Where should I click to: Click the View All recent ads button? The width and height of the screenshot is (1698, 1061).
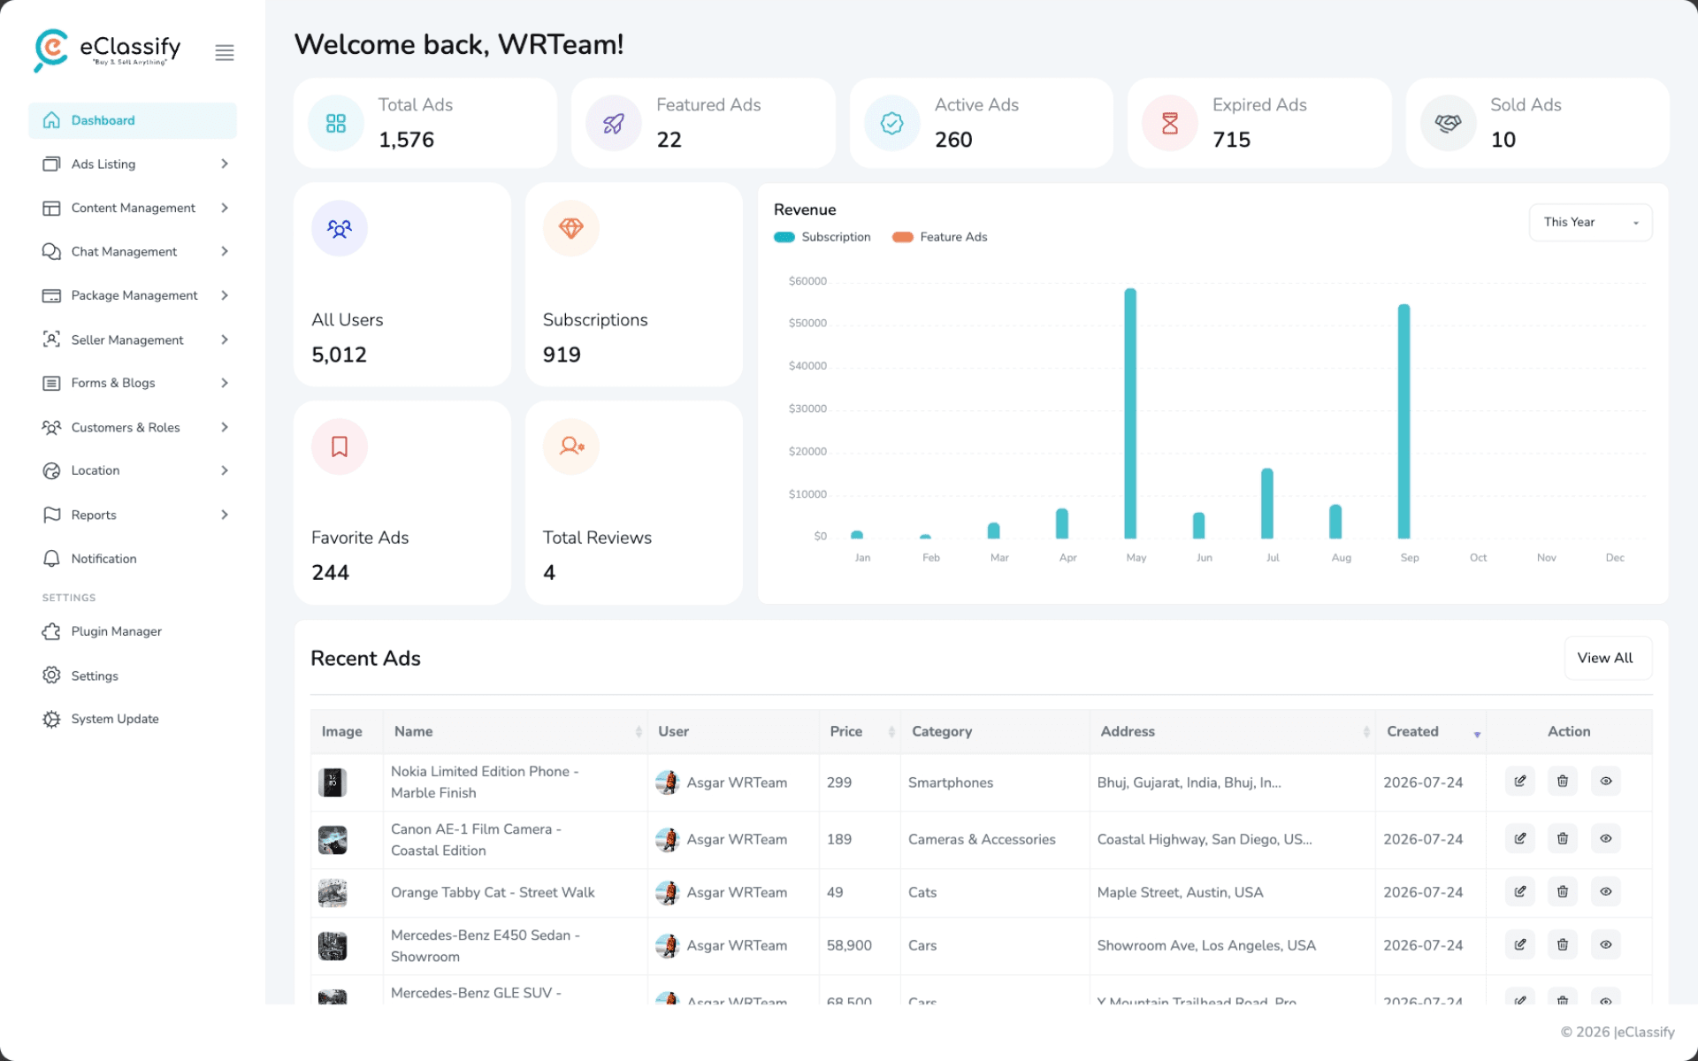(x=1607, y=658)
